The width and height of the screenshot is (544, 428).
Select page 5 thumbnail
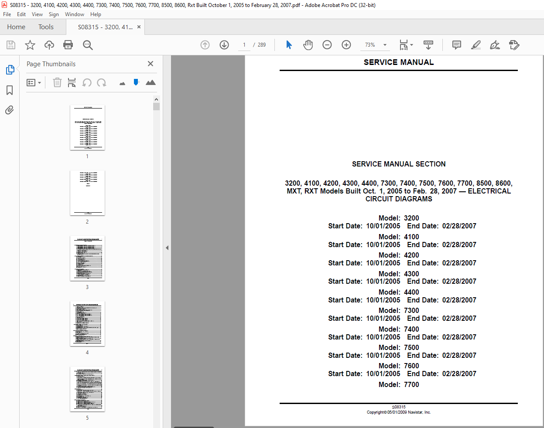click(87, 389)
